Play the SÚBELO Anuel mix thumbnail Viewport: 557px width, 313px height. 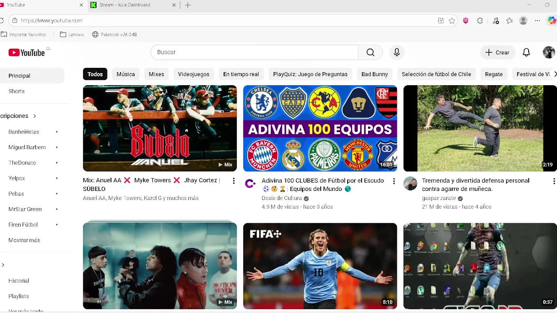[160, 128]
